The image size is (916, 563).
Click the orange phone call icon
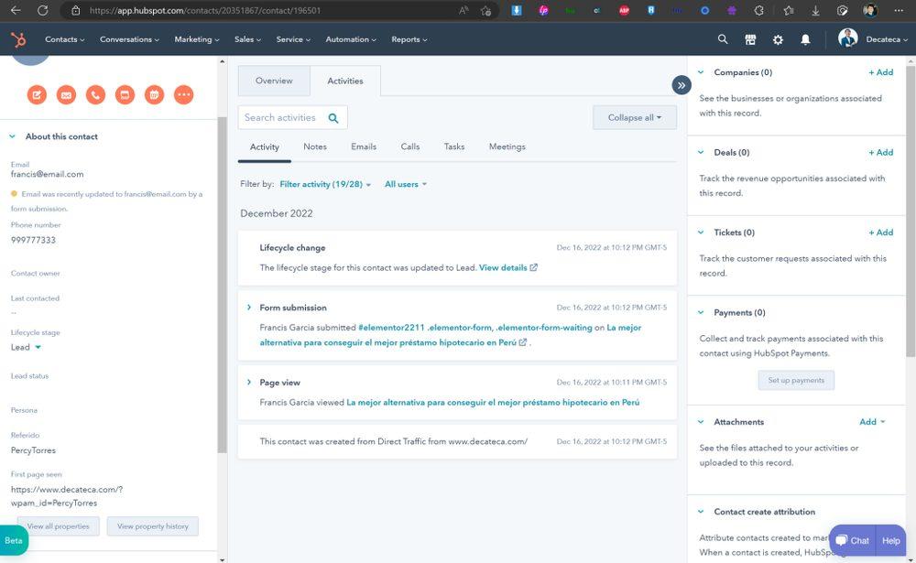(96, 94)
